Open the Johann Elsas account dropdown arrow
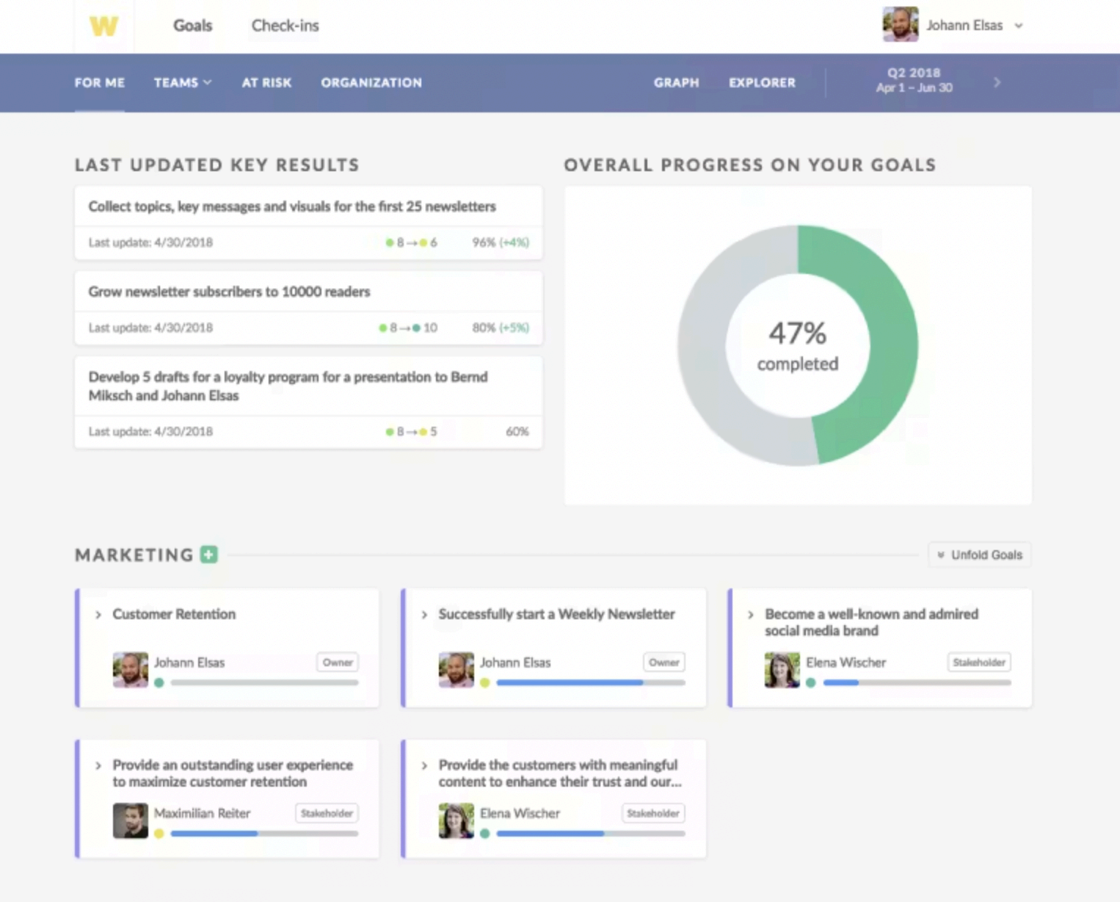 (1019, 26)
